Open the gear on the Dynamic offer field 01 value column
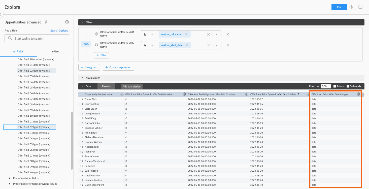The height and width of the screenshot is (189, 369). pyautogui.click(x=184, y=94)
